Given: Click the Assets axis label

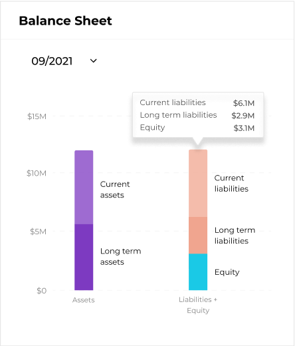Looking at the screenshot, I should pyautogui.click(x=84, y=300).
